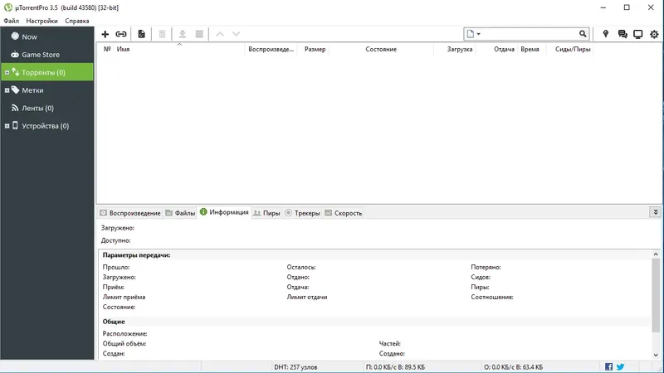This screenshot has width=664, height=373.
Task: Open search provider dropdown arrow
Action: click(479, 34)
